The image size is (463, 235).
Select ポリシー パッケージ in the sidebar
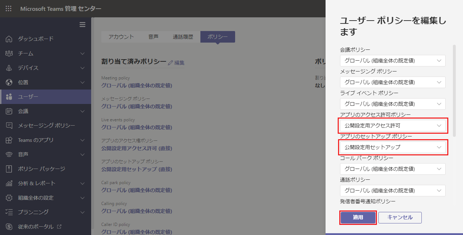(46, 169)
